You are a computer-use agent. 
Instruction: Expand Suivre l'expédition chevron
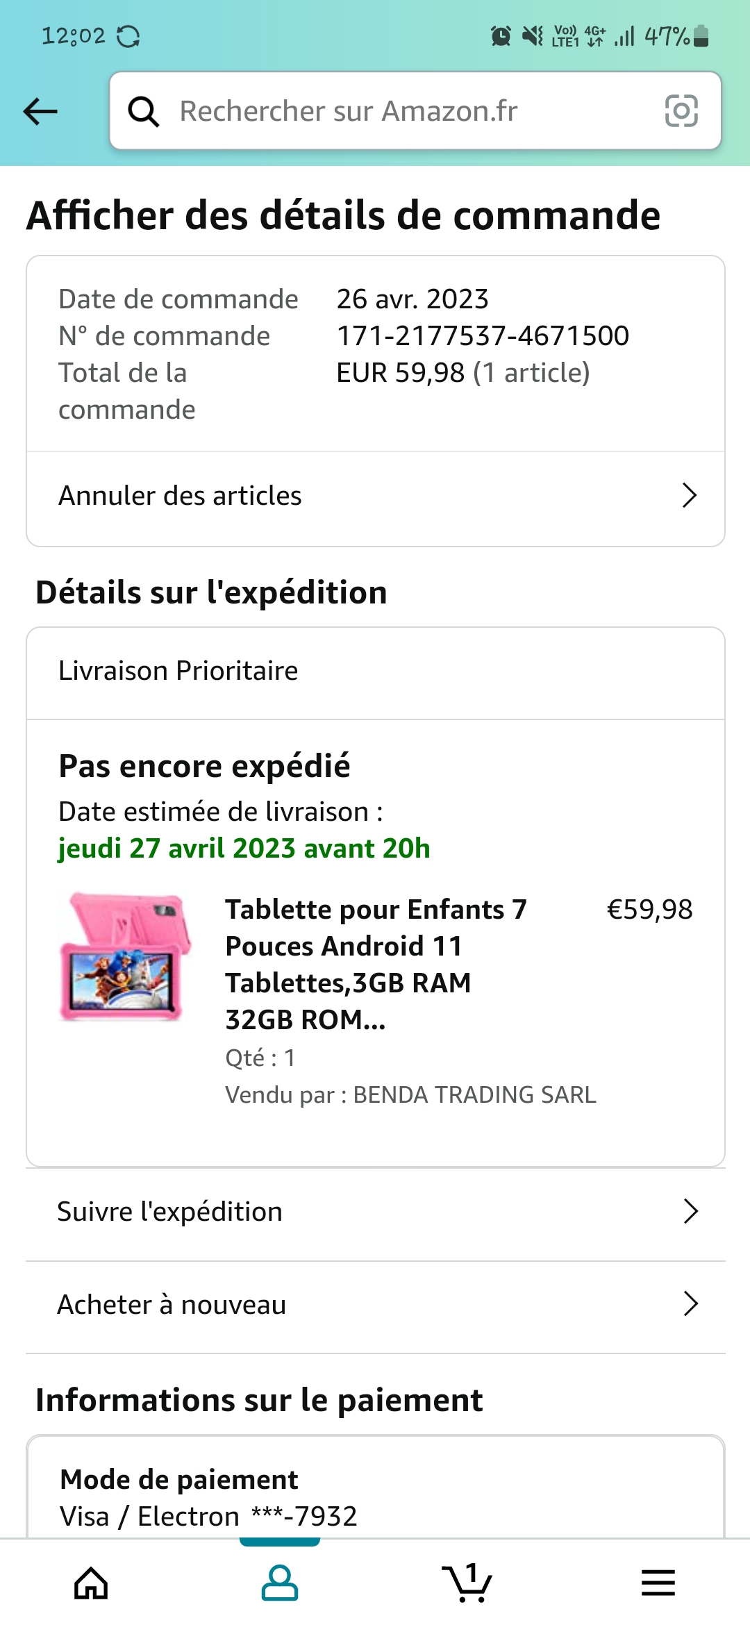[x=690, y=1211]
